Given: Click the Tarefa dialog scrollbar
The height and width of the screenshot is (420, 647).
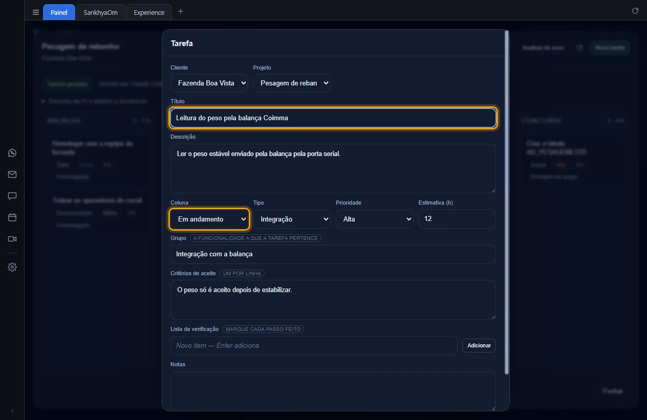Looking at the screenshot, I should point(507,202).
